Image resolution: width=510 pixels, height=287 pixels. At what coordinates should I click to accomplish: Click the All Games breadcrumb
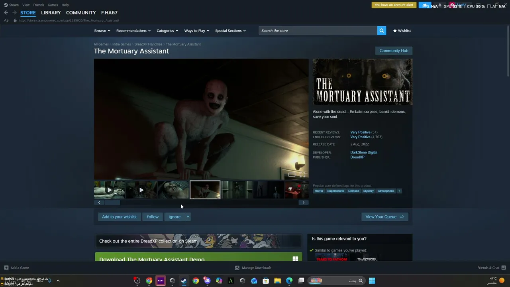101,44
